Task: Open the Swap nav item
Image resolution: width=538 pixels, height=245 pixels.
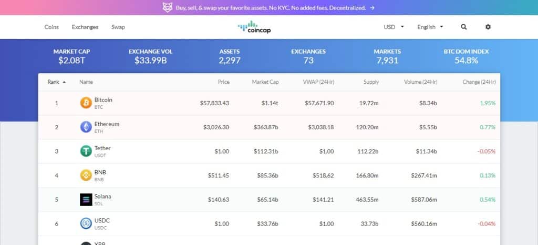Action: (x=118, y=27)
